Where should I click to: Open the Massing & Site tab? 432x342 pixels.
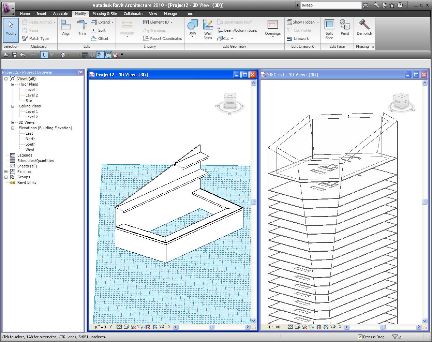(x=105, y=14)
